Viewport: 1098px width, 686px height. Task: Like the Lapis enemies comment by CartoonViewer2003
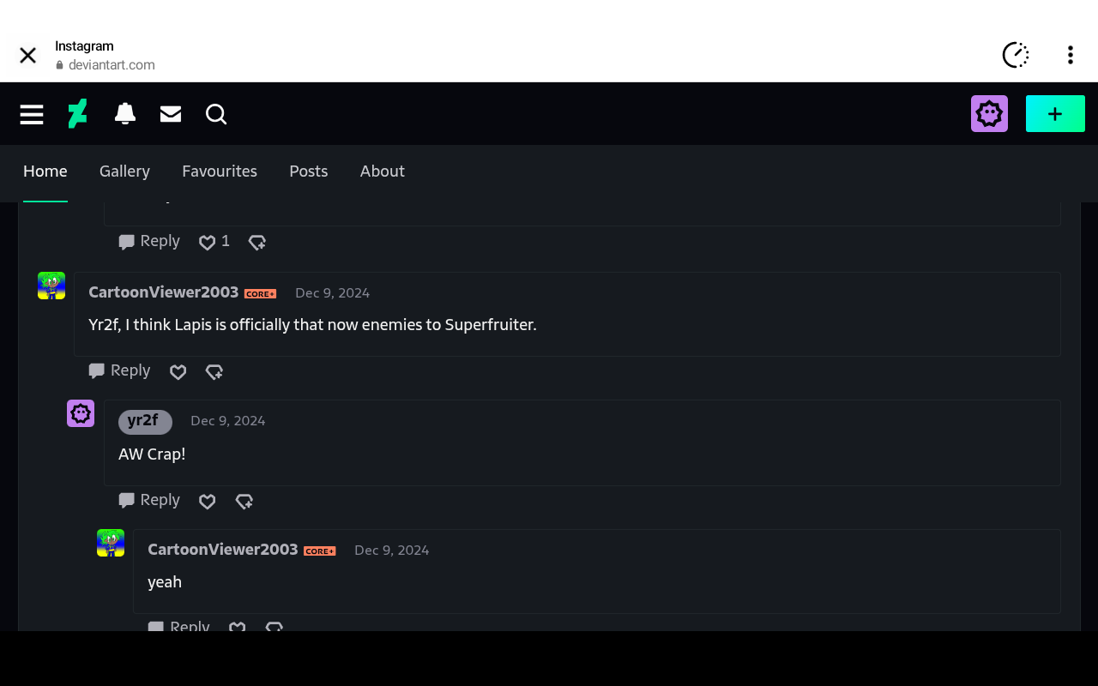tap(178, 372)
